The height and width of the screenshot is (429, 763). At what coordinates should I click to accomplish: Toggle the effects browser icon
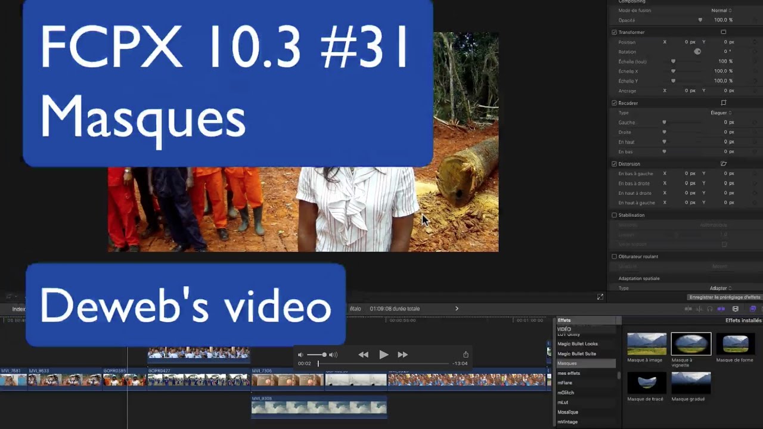pos(753,309)
